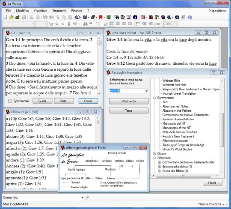The width and height of the screenshot is (231, 209).
Task: Click the globe with magnifier icon
Action: tap(177, 17)
